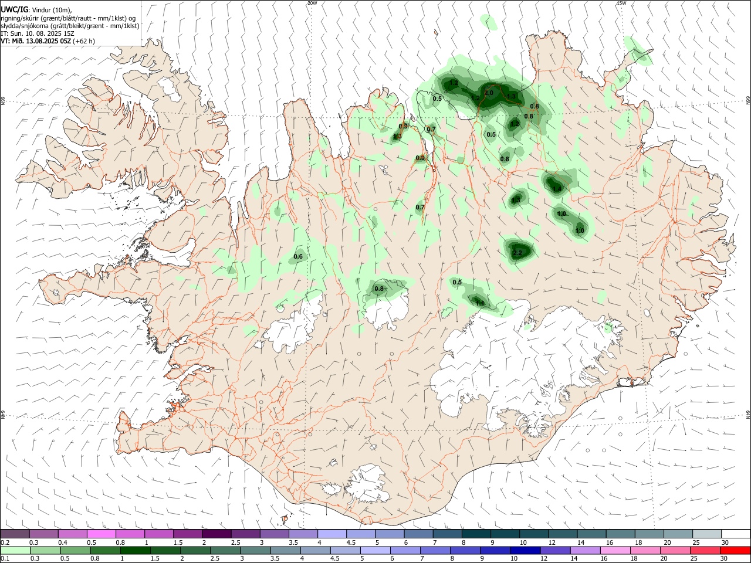Pick the snow-legend swatch between 1.5 and 2

tap(188, 534)
